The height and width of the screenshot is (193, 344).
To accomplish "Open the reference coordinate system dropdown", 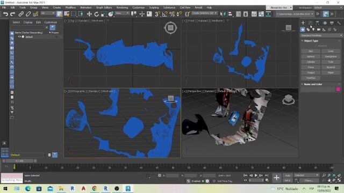I will [122, 13].
